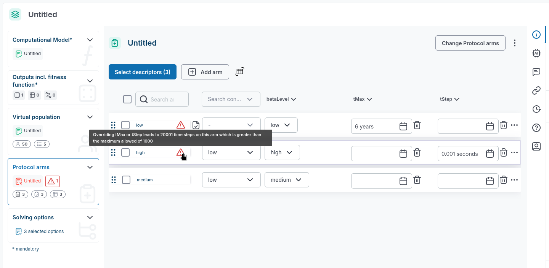Click the warning triangle on the low arm

coord(181,125)
